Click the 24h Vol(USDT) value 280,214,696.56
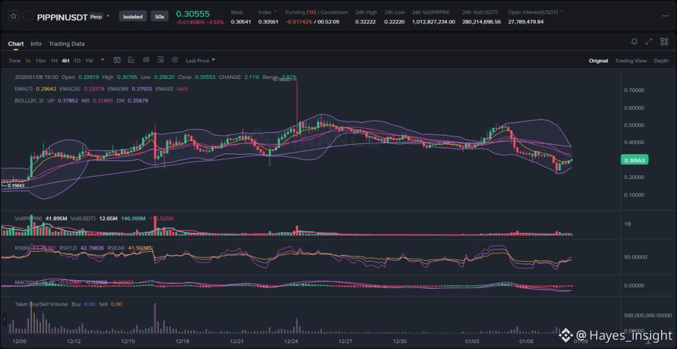This screenshot has width=677, height=349. pos(481,22)
